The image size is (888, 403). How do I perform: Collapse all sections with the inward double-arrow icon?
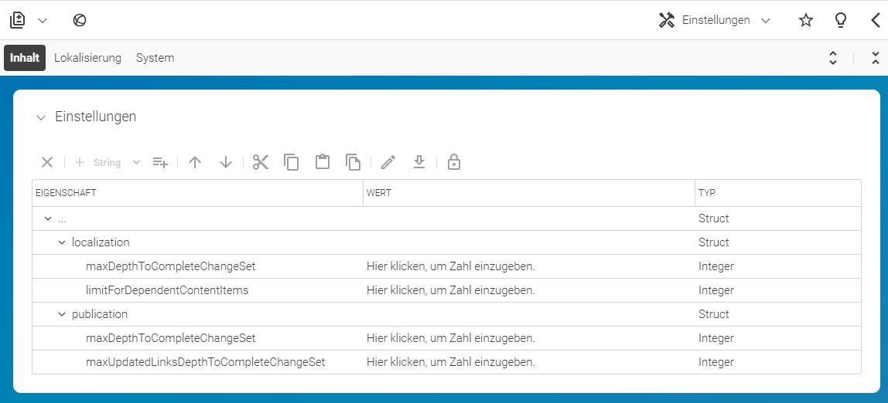[x=876, y=58]
